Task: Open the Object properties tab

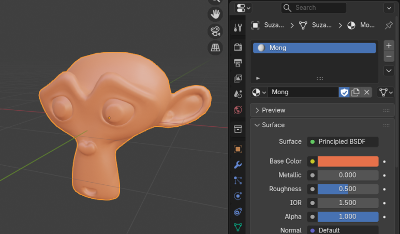Action: pos(238,149)
